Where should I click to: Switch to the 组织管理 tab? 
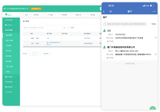tap(64, 15)
